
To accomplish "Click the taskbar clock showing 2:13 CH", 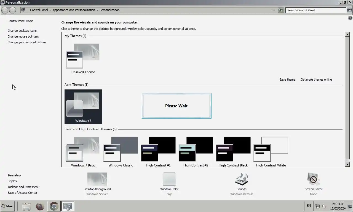I will point(338,206).
